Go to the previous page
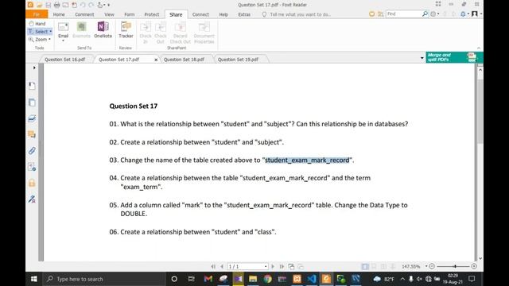 point(222,266)
